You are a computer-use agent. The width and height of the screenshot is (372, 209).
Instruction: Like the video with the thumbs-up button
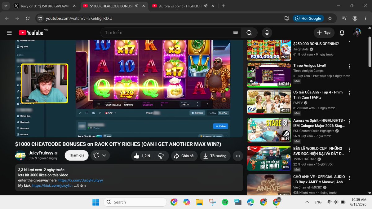coord(142,156)
